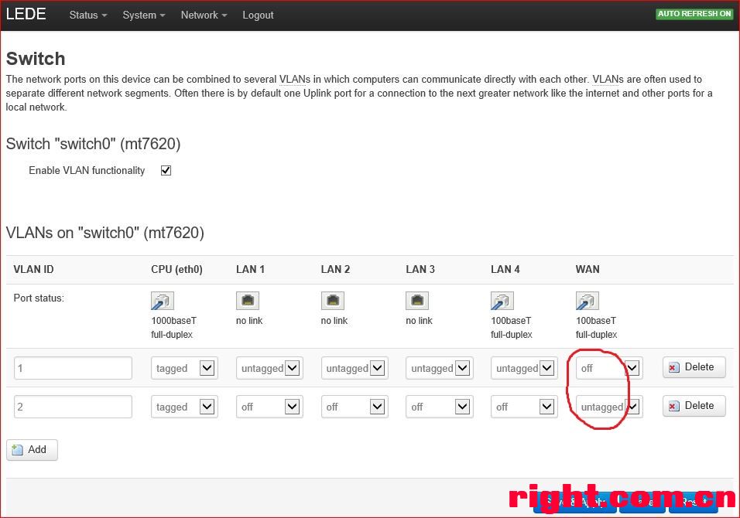Click the LAN 4 port status icon

click(502, 302)
